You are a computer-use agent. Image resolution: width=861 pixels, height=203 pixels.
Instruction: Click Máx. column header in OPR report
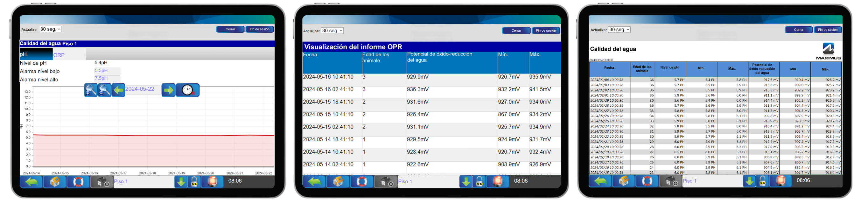[x=545, y=62]
